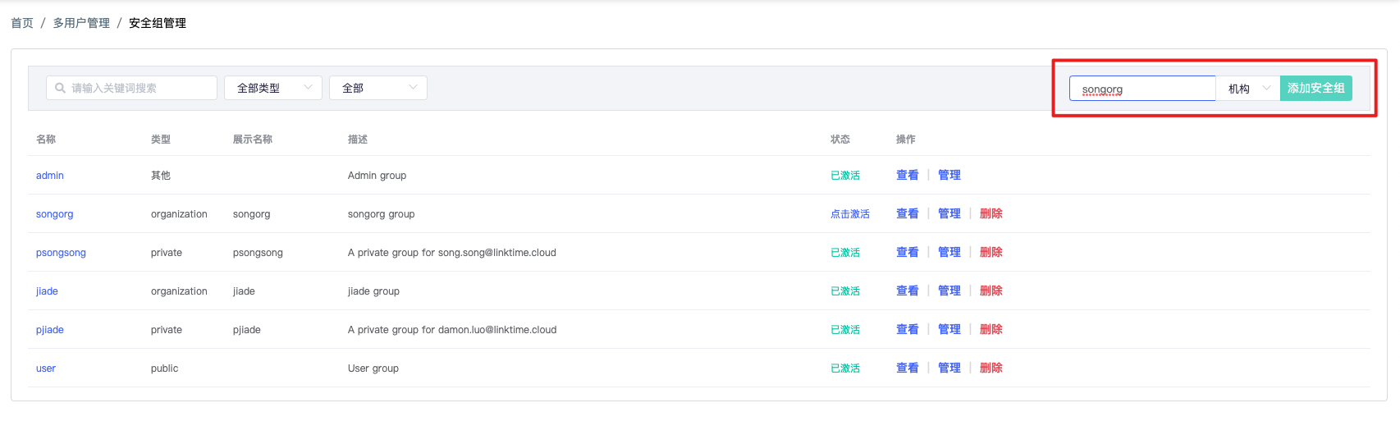Click the 类型 column header
Screen dimensions: 1400x444
coord(161,140)
